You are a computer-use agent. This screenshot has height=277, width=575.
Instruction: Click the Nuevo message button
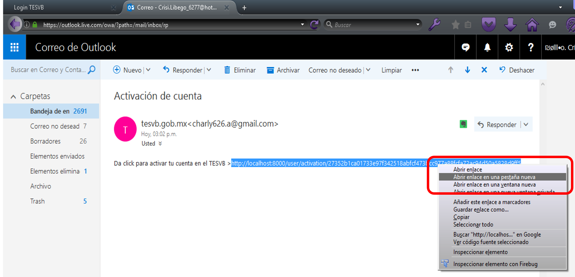tap(127, 70)
